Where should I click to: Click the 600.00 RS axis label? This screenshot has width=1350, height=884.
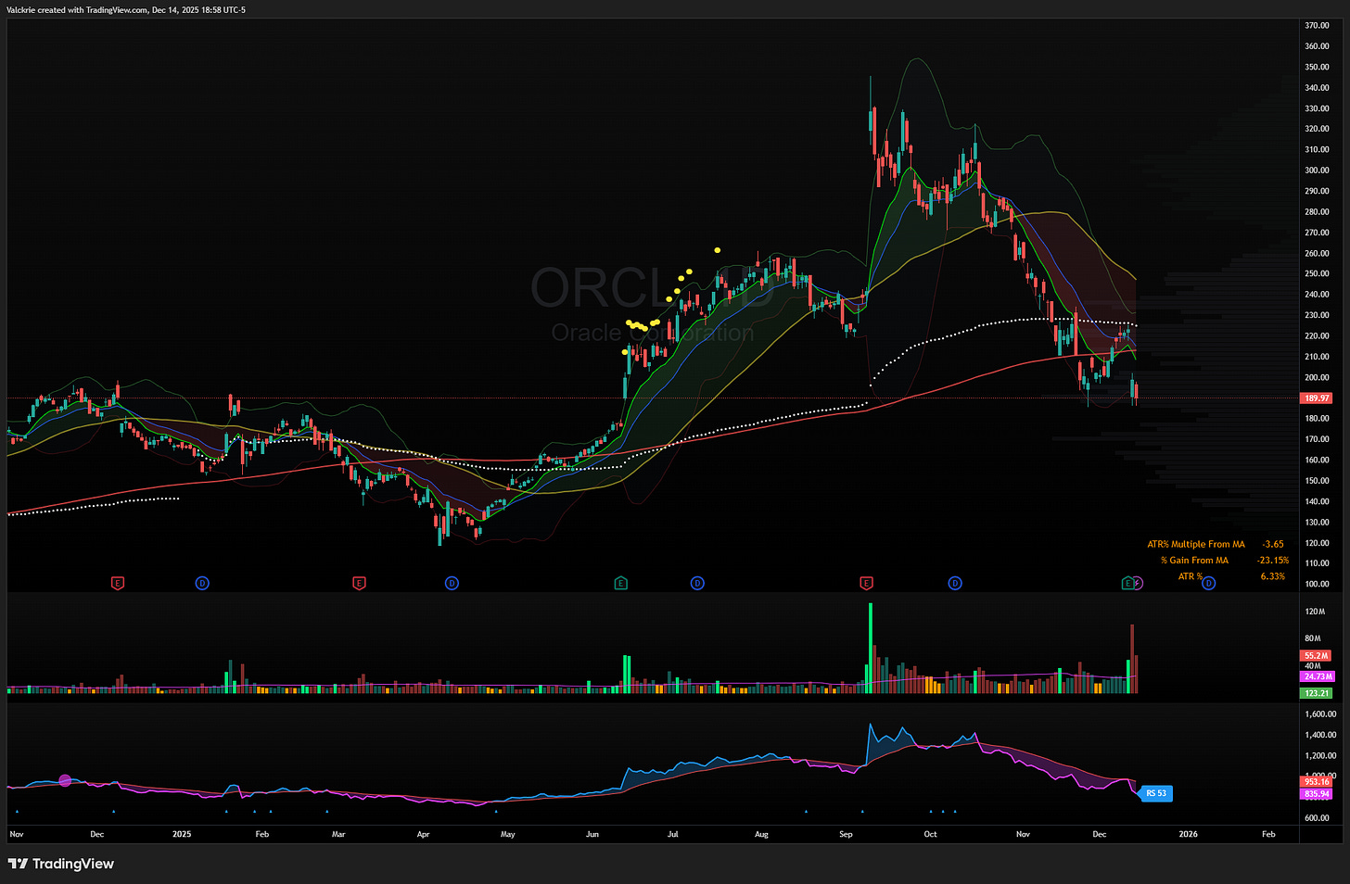pos(1317,818)
